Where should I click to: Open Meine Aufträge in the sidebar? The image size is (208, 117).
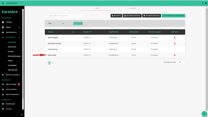click(11, 84)
